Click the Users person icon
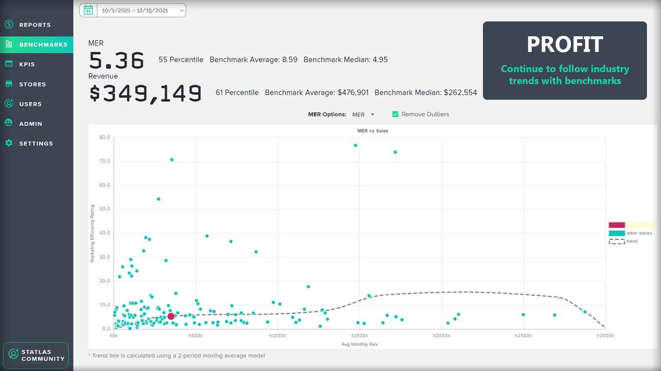Viewport: 661px width, 371px height. pyautogui.click(x=9, y=103)
